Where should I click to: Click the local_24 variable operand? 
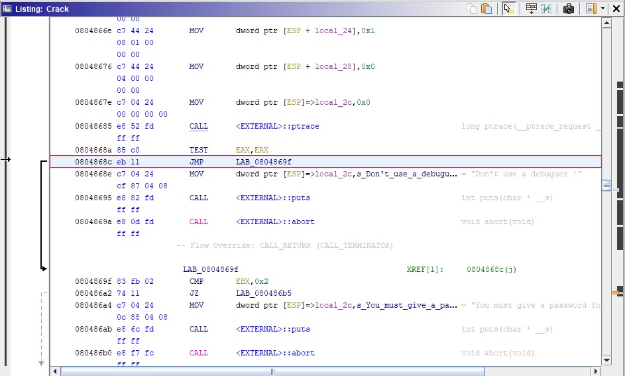(x=333, y=31)
